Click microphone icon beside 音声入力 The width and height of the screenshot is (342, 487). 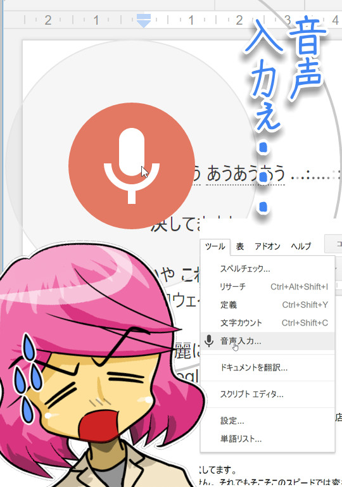209,341
